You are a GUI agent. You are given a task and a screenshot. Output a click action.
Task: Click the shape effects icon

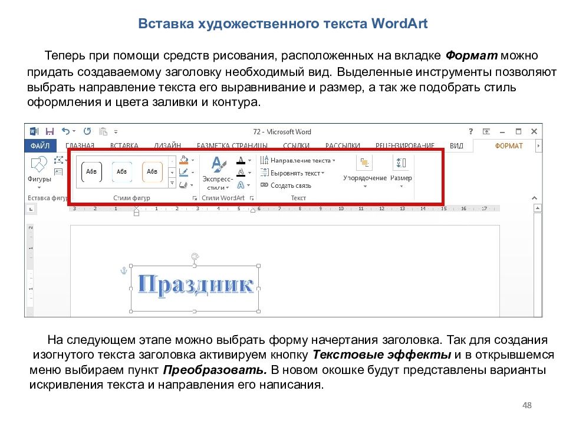coord(183,185)
